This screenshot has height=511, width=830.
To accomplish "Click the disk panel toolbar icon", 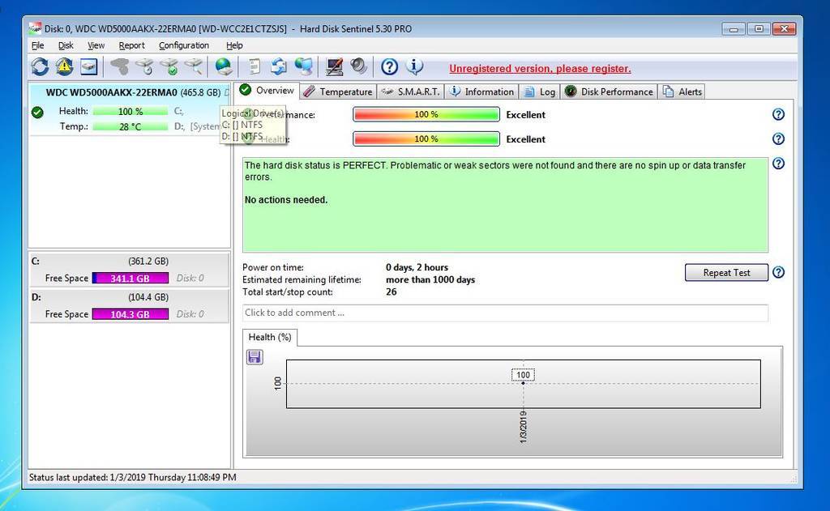I will pyautogui.click(x=89, y=66).
